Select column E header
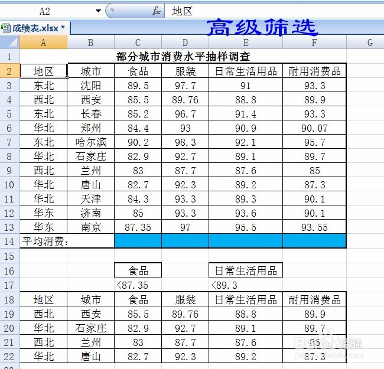The height and width of the screenshot is (369, 384). (246, 43)
